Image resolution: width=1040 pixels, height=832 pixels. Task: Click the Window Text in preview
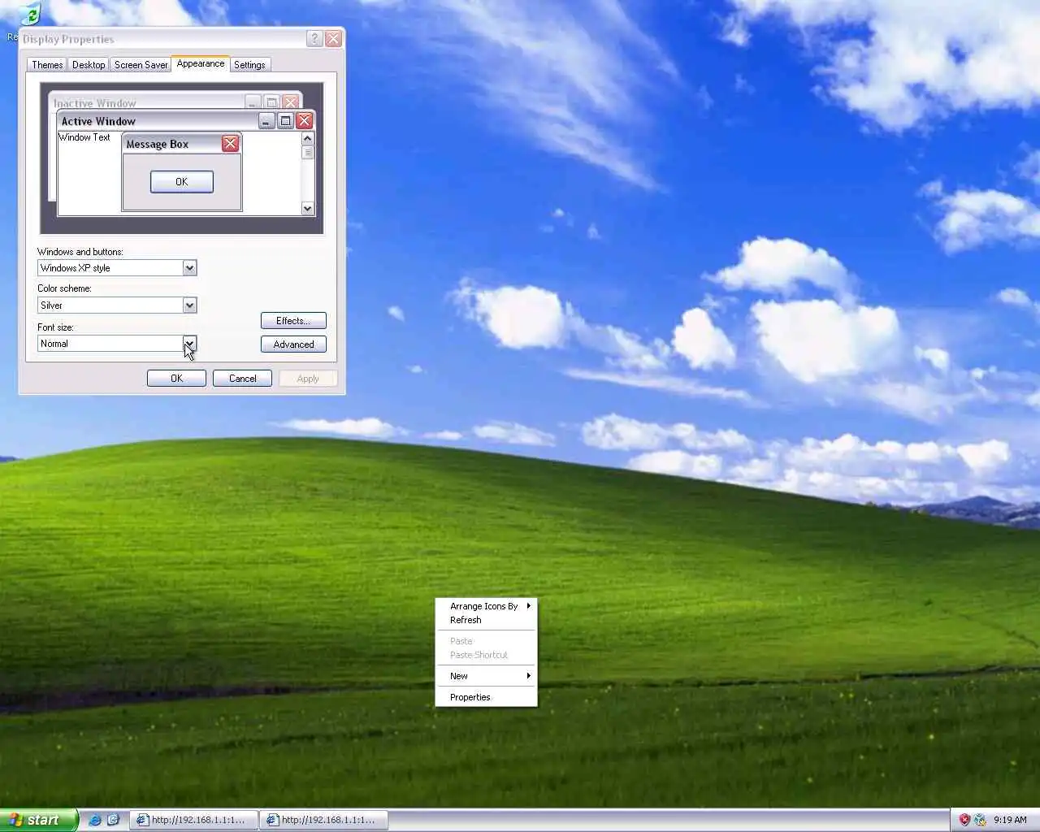pyautogui.click(x=84, y=137)
